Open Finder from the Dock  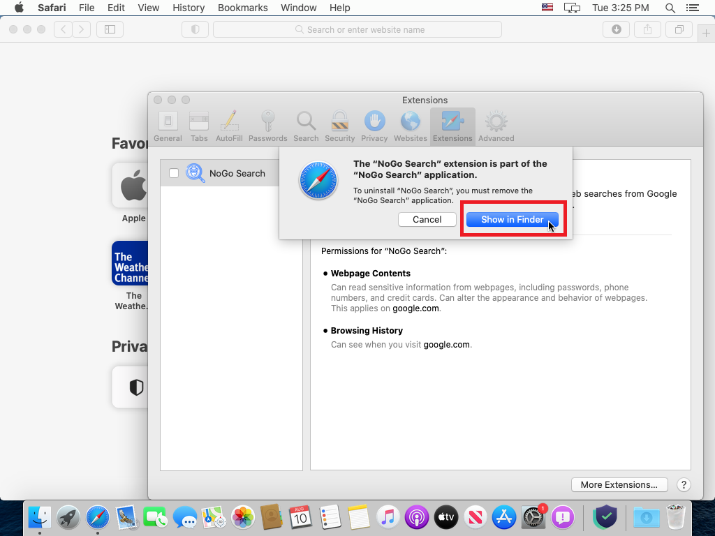[x=40, y=517]
